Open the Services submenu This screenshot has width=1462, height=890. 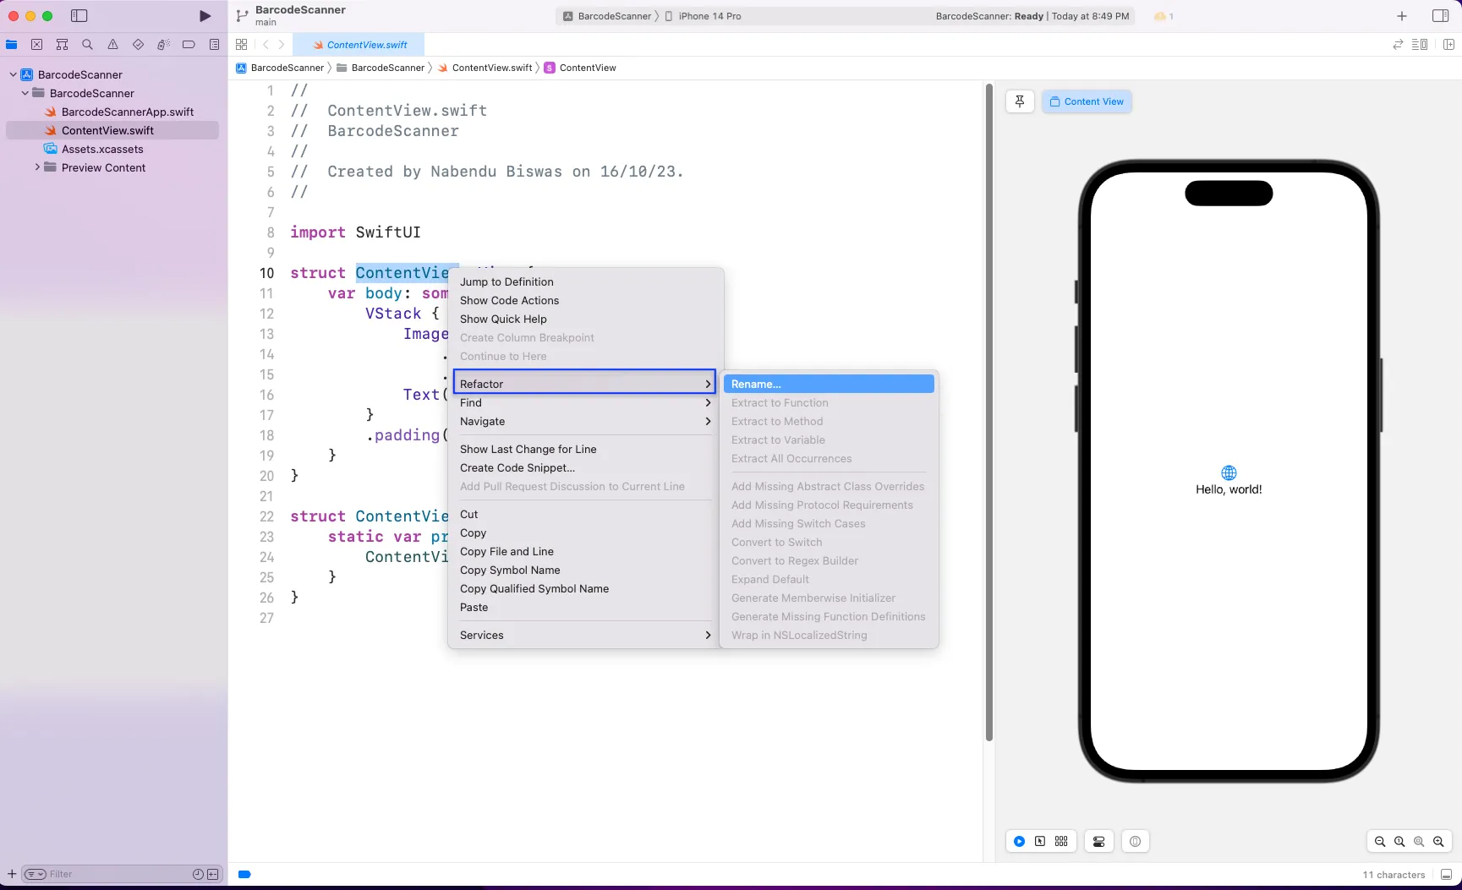click(585, 635)
